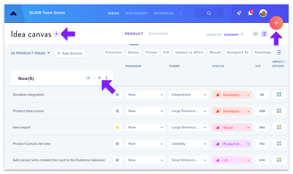Open the search field in header

[x=209, y=13]
